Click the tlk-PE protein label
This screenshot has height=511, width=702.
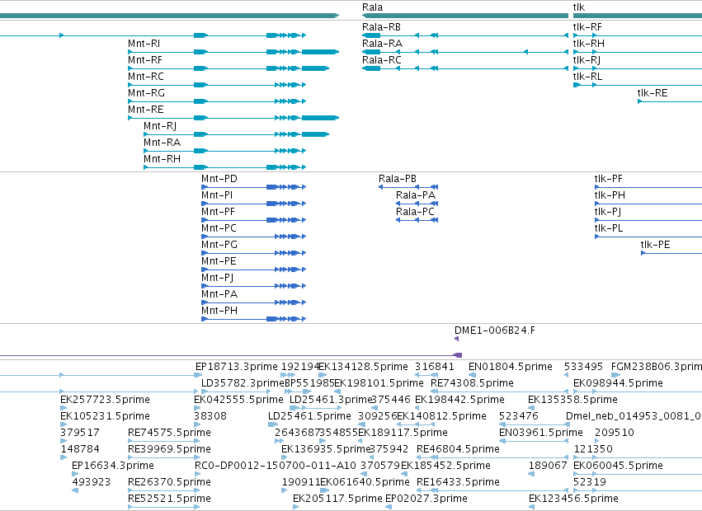point(656,245)
